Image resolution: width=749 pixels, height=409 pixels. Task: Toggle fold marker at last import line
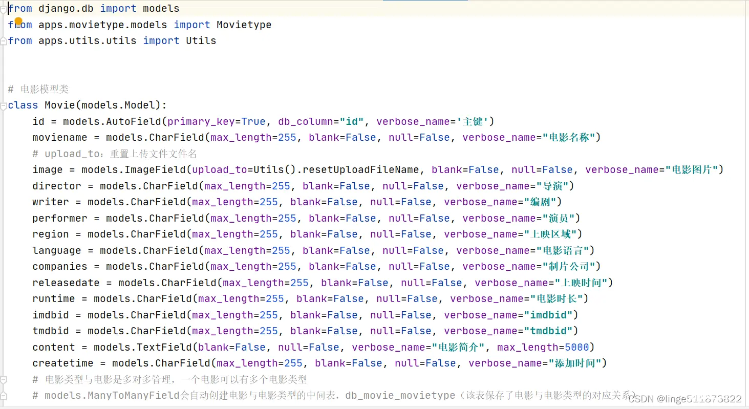tap(4, 41)
